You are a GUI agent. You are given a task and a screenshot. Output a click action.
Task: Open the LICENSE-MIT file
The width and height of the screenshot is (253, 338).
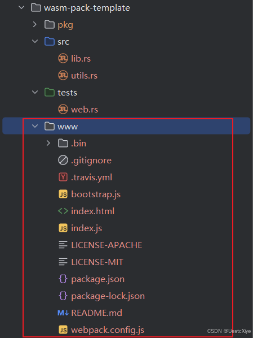click(x=97, y=262)
